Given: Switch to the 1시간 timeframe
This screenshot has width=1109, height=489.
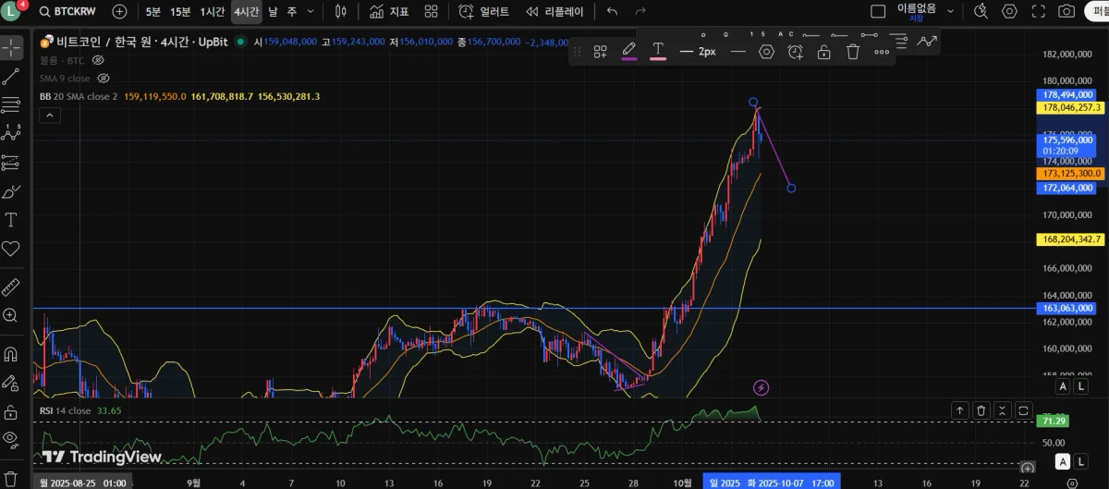Looking at the screenshot, I should pos(213,12).
